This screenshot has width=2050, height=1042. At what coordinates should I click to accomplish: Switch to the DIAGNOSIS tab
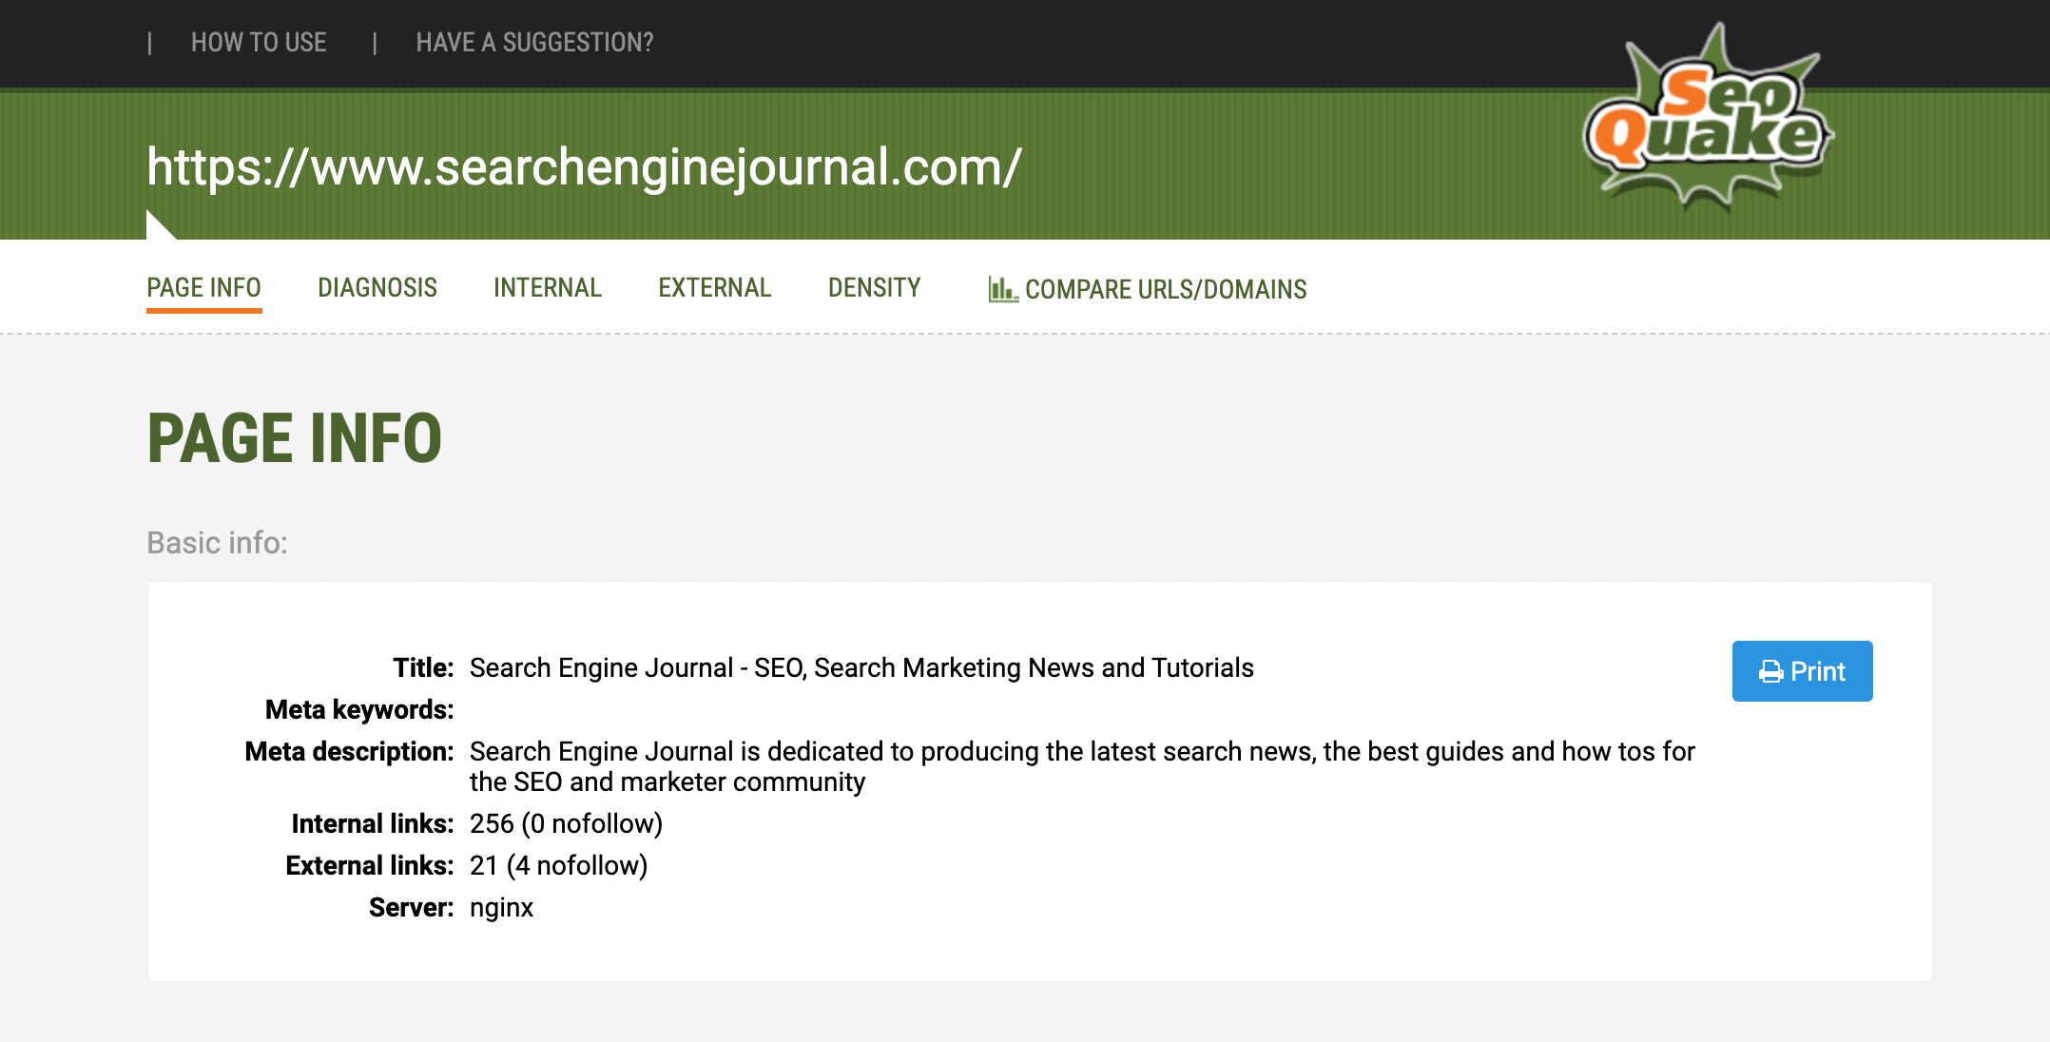pos(377,288)
